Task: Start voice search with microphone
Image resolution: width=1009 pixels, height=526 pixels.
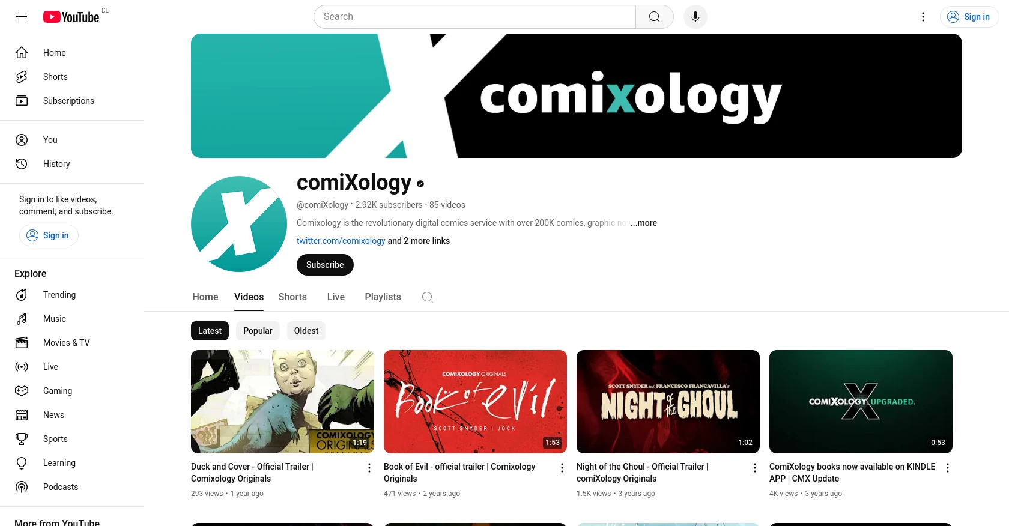Action: point(695,17)
